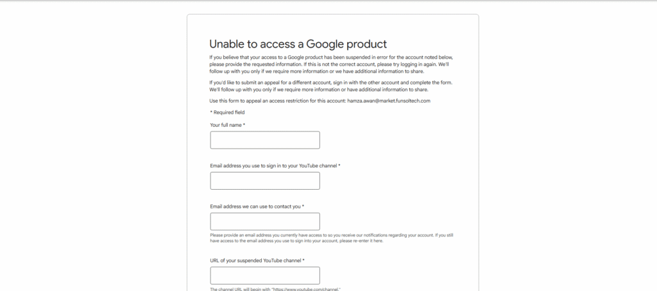Click the "URL of your suspended YouTube channel" label
The width and height of the screenshot is (657, 291).
tap(255, 260)
